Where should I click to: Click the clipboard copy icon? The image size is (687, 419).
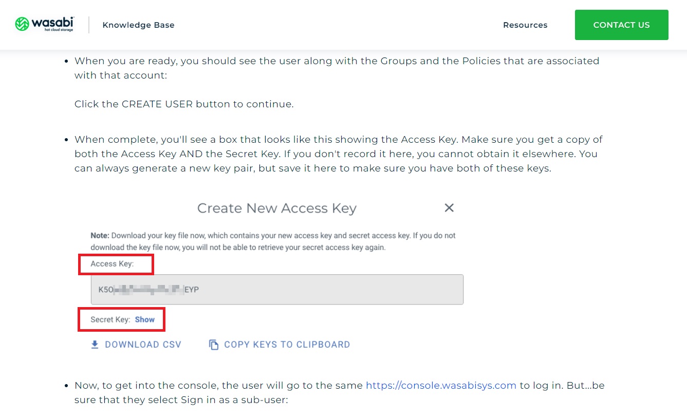[x=214, y=345]
